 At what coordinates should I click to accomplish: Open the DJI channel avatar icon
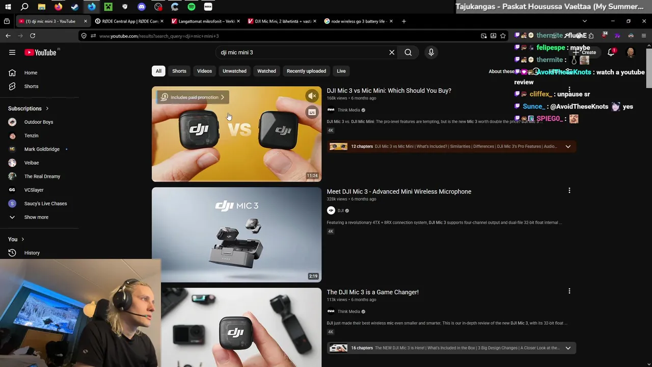click(331, 211)
